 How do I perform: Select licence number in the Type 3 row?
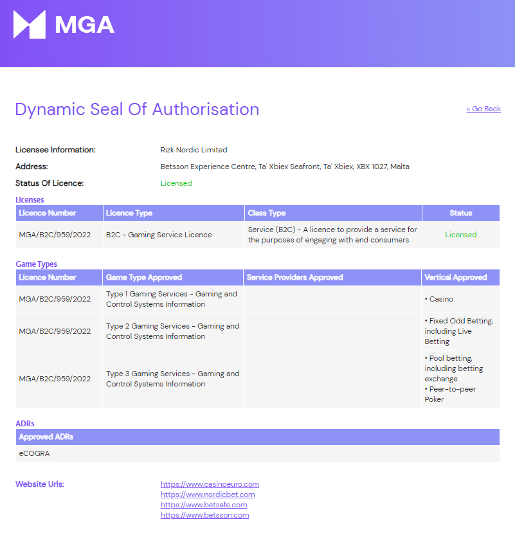tap(55, 379)
